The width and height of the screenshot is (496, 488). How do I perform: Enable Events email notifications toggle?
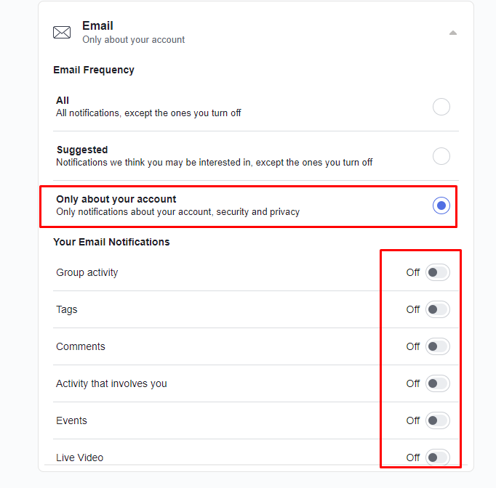click(437, 420)
